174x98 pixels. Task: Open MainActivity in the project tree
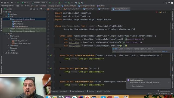pos(19,24)
